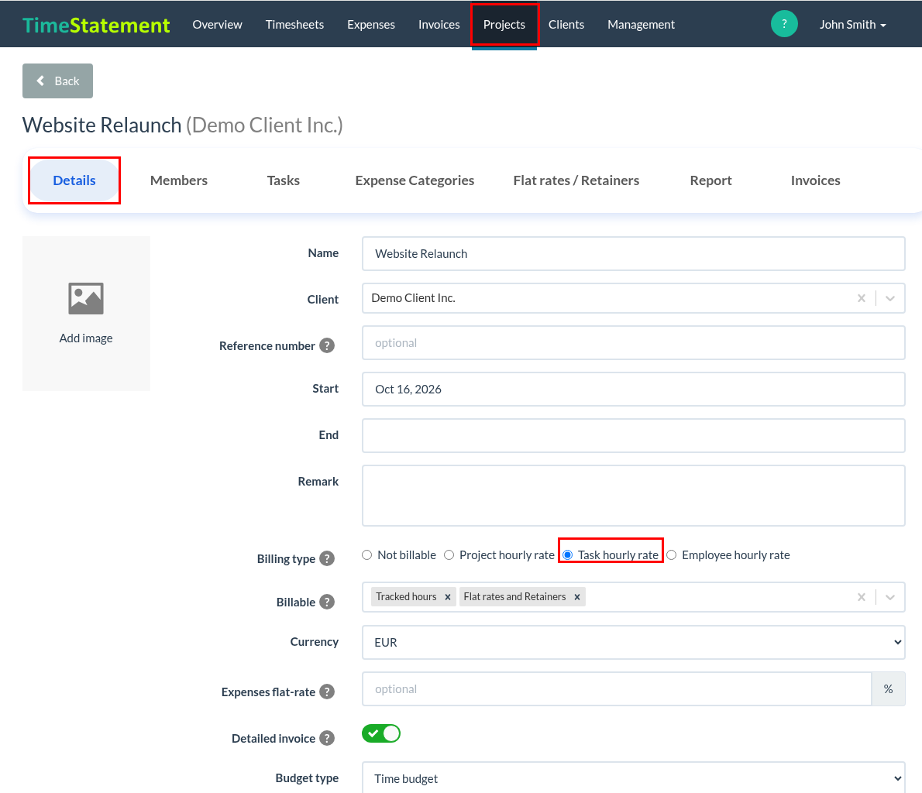Click the Add image placeholder icon

tap(86, 299)
